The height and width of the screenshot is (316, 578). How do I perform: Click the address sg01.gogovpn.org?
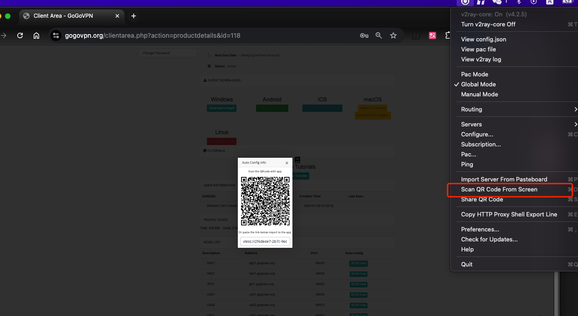[x=262, y=263]
